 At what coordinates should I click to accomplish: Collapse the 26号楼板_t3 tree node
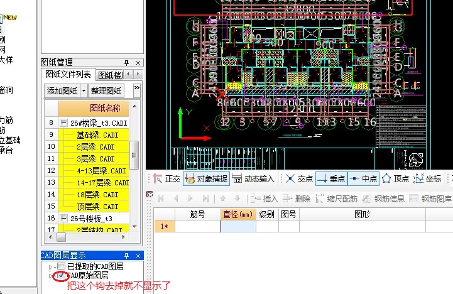[63, 219]
